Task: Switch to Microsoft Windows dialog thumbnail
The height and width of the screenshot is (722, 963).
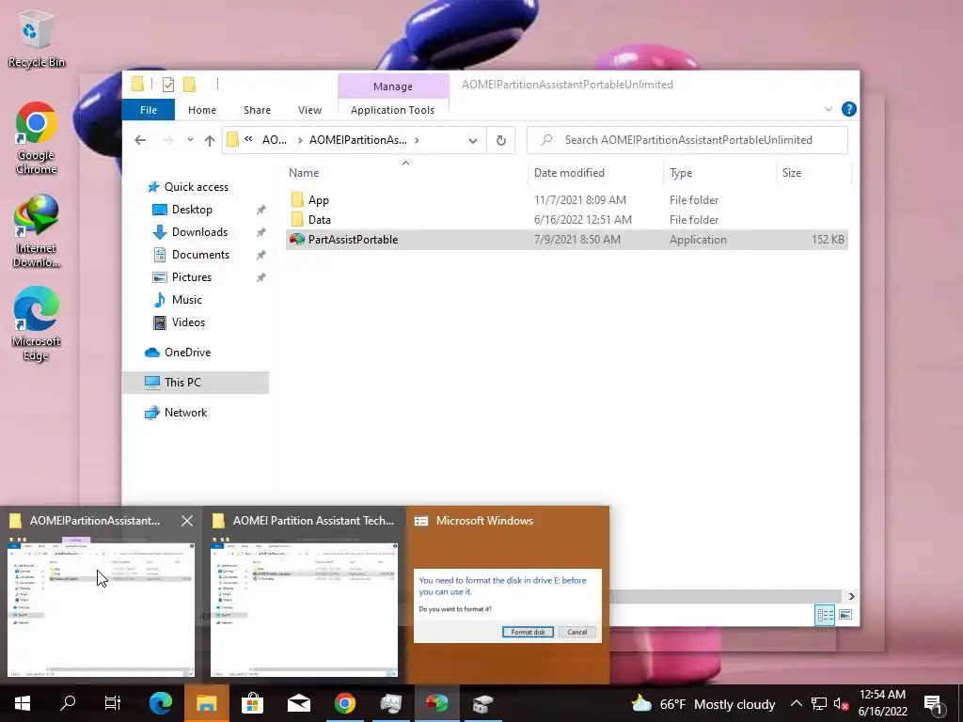Action: [507, 594]
